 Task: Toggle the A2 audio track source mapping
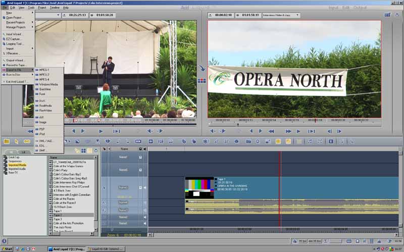pyautogui.click(x=104, y=210)
